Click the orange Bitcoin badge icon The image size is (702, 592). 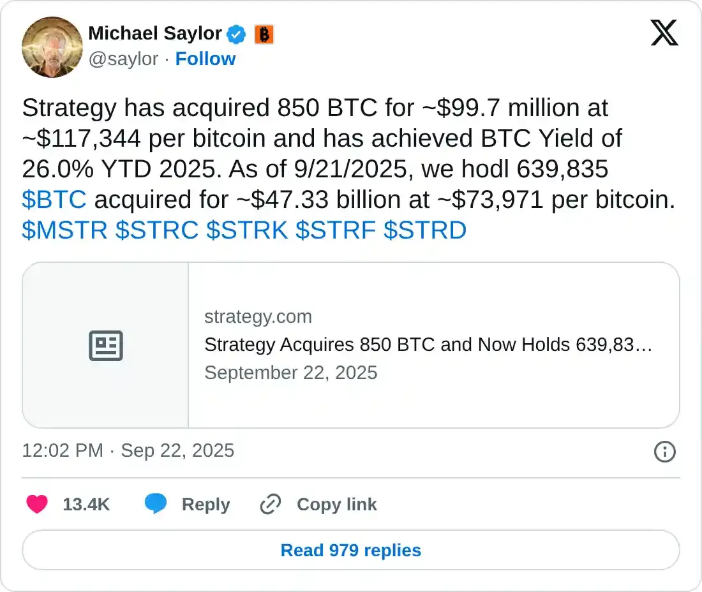pos(264,34)
